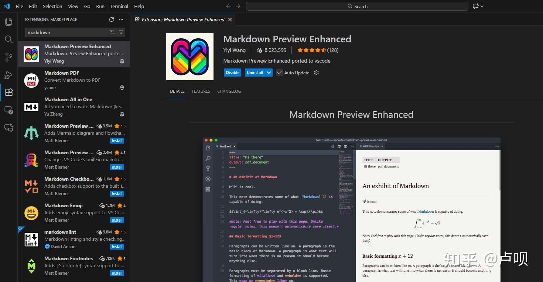Open the File menu
Viewport: 543px width, 282px height.
click(20, 6)
